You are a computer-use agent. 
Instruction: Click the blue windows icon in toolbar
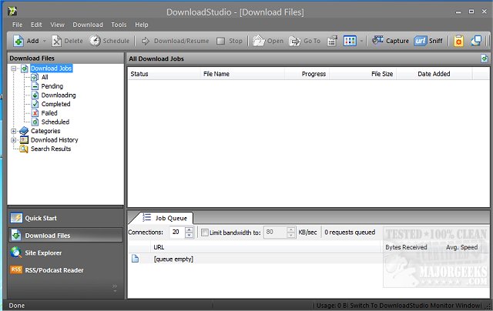(x=476, y=41)
